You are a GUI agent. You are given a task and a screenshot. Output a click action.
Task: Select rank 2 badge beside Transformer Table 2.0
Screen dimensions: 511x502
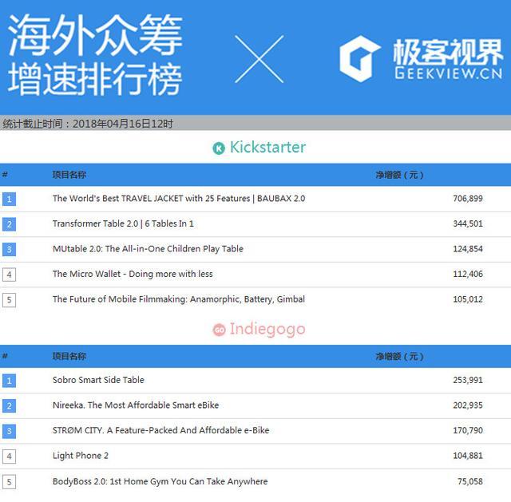point(10,224)
